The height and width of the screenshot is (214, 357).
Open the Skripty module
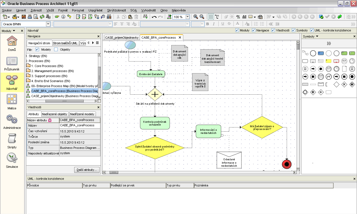pyautogui.click(x=12, y=141)
